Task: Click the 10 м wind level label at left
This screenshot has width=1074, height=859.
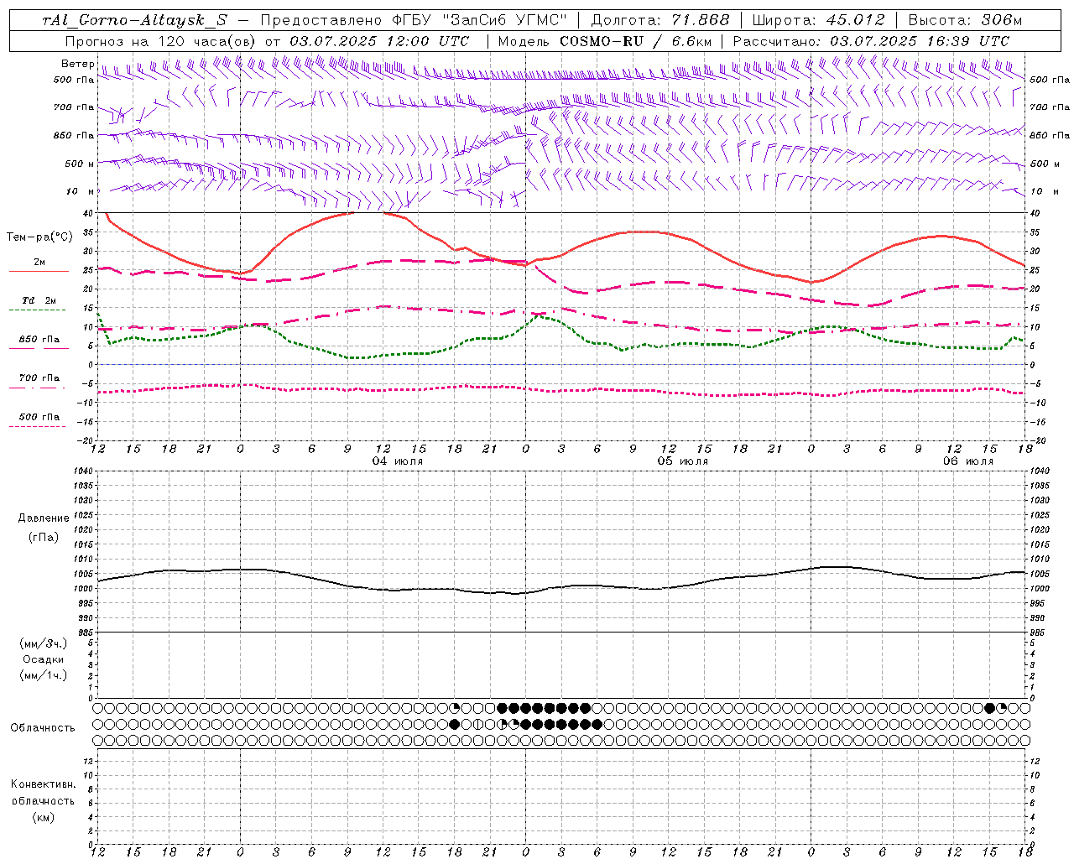Action: coord(80,191)
